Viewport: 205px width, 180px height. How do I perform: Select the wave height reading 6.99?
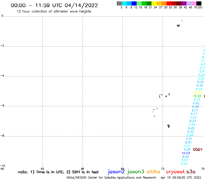[186, 157]
